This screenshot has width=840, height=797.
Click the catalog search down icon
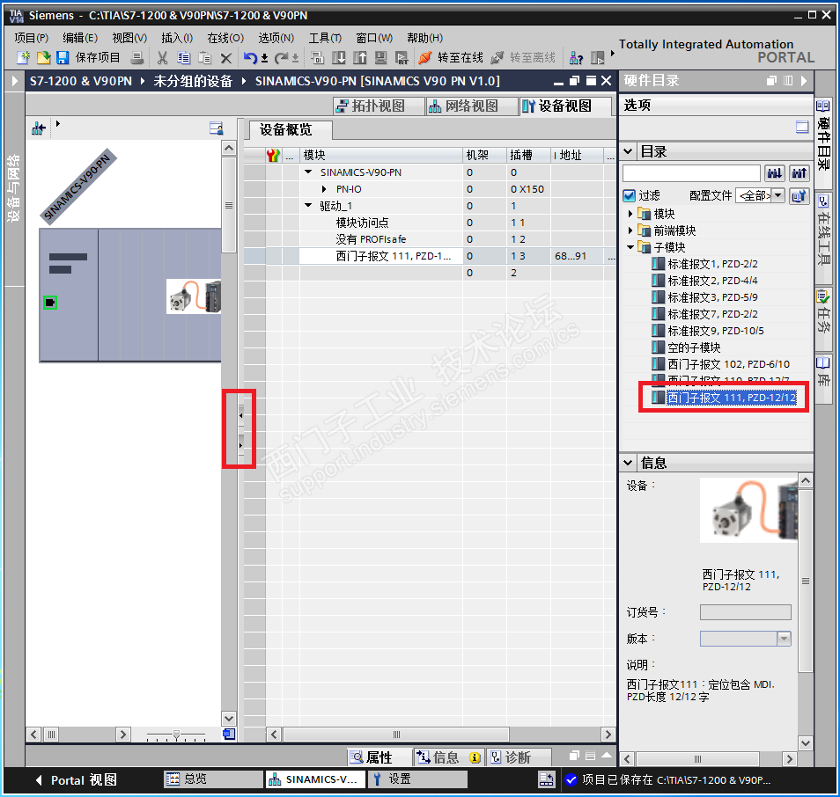[x=775, y=173]
